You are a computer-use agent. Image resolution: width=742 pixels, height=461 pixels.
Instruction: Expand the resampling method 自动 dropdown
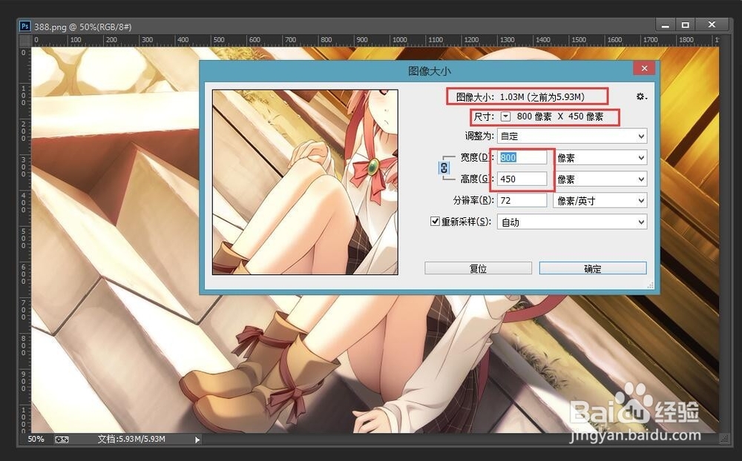click(572, 222)
